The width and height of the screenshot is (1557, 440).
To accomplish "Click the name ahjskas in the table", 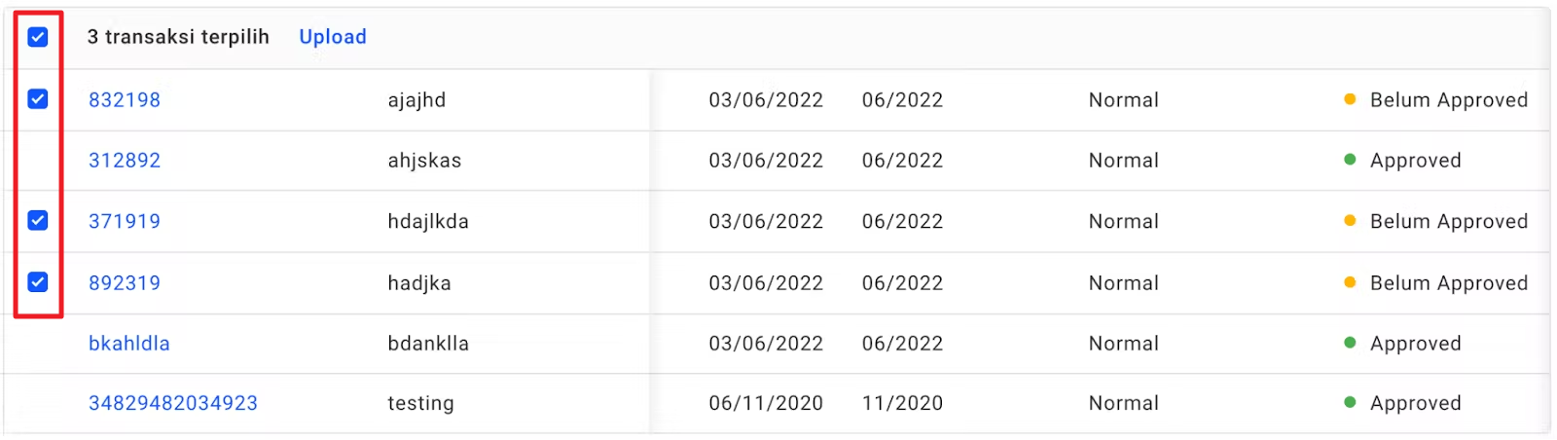I will (424, 161).
